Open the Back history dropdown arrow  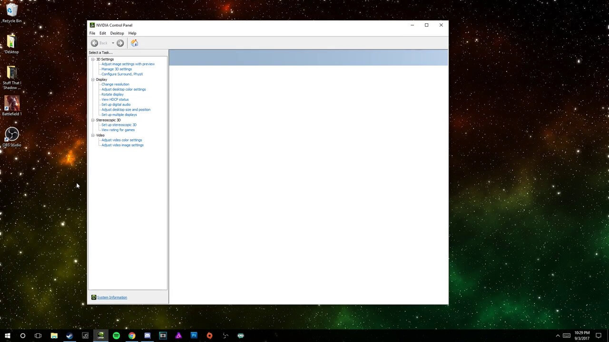pyautogui.click(x=113, y=43)
